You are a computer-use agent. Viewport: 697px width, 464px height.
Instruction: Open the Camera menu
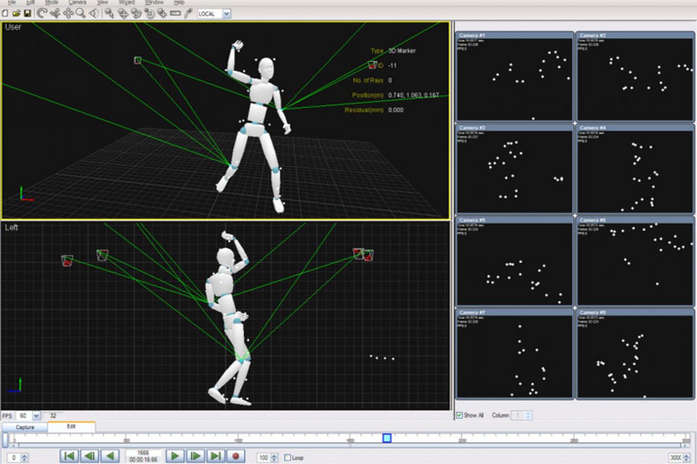coord(77,2)
